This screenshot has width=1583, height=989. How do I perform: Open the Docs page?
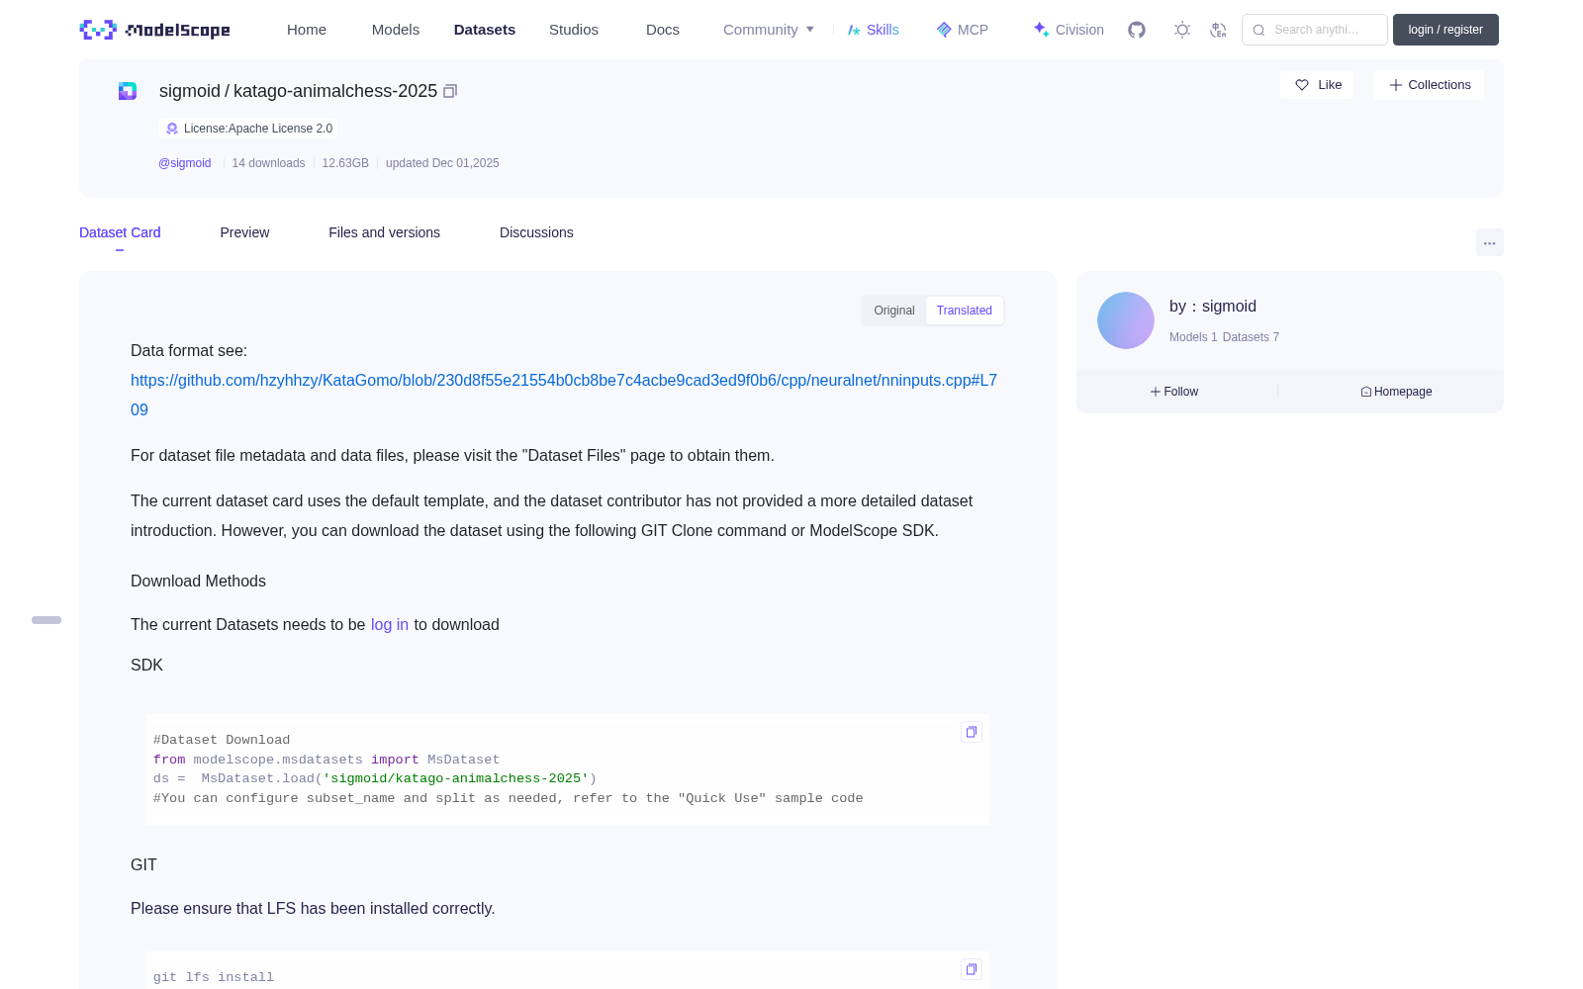point(663,30)
